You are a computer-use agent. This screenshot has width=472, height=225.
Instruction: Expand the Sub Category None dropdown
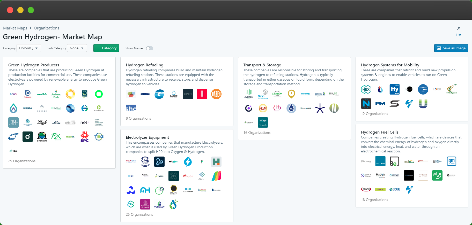[77, 48]
